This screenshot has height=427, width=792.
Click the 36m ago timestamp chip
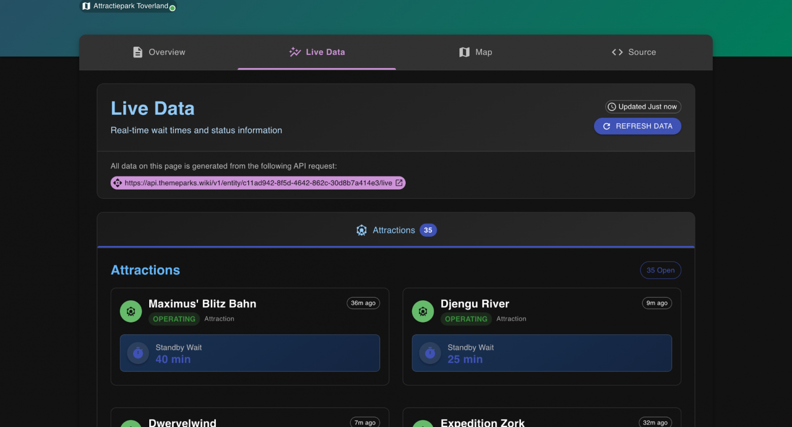pos(363,303)
